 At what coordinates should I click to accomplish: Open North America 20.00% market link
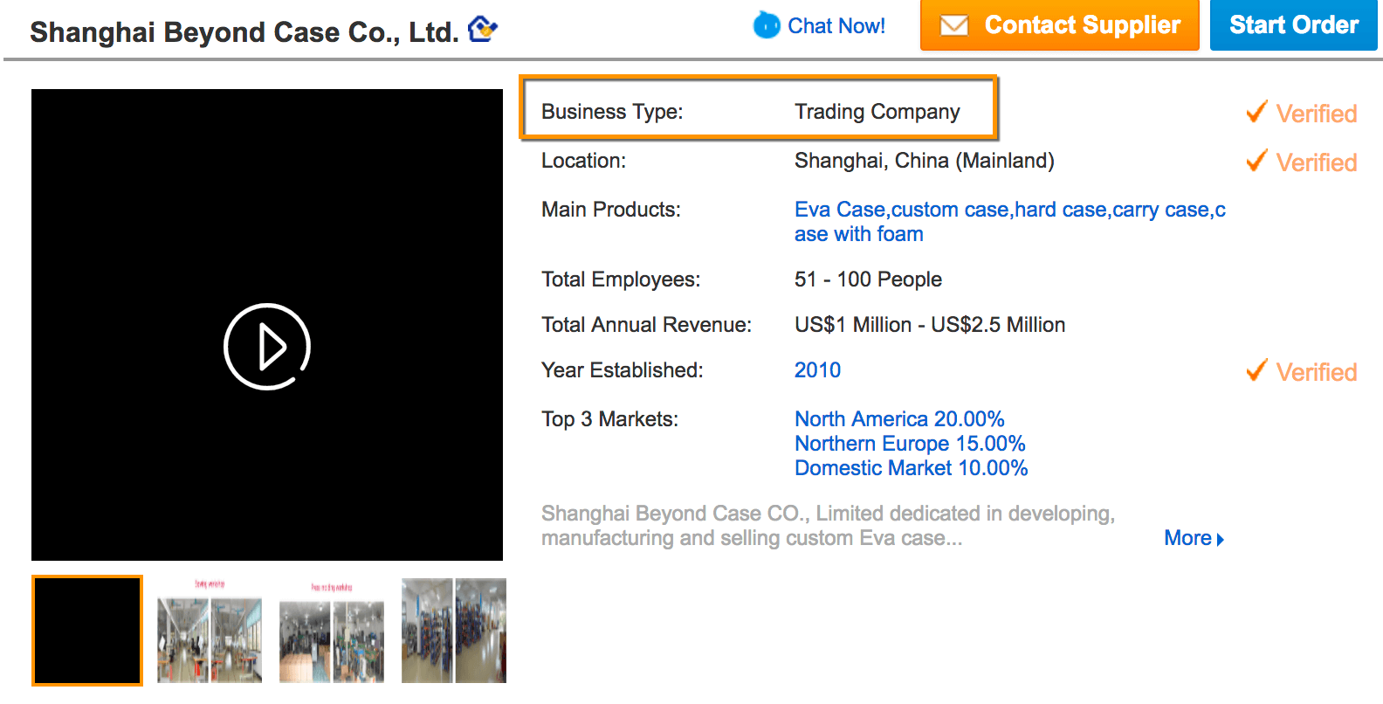[899, 419]
